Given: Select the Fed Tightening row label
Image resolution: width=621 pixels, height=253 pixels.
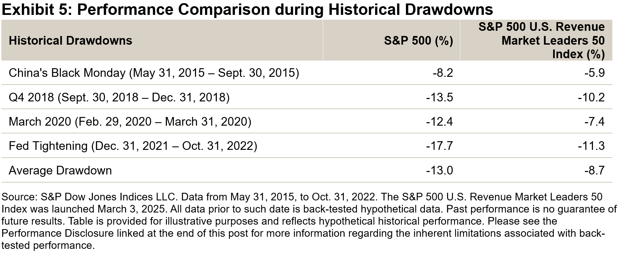Looking at the screenshot, I should pyautogui.click(x=133, y=146).
